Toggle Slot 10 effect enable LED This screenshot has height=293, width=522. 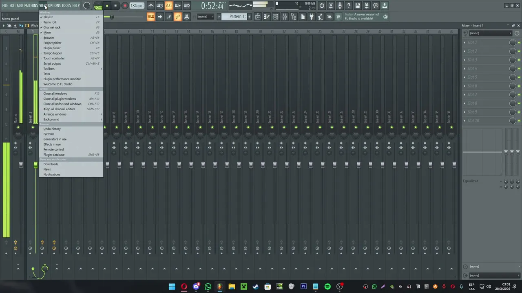(519, 121)
